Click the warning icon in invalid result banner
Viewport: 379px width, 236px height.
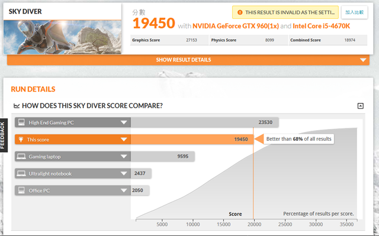(240, 12)
